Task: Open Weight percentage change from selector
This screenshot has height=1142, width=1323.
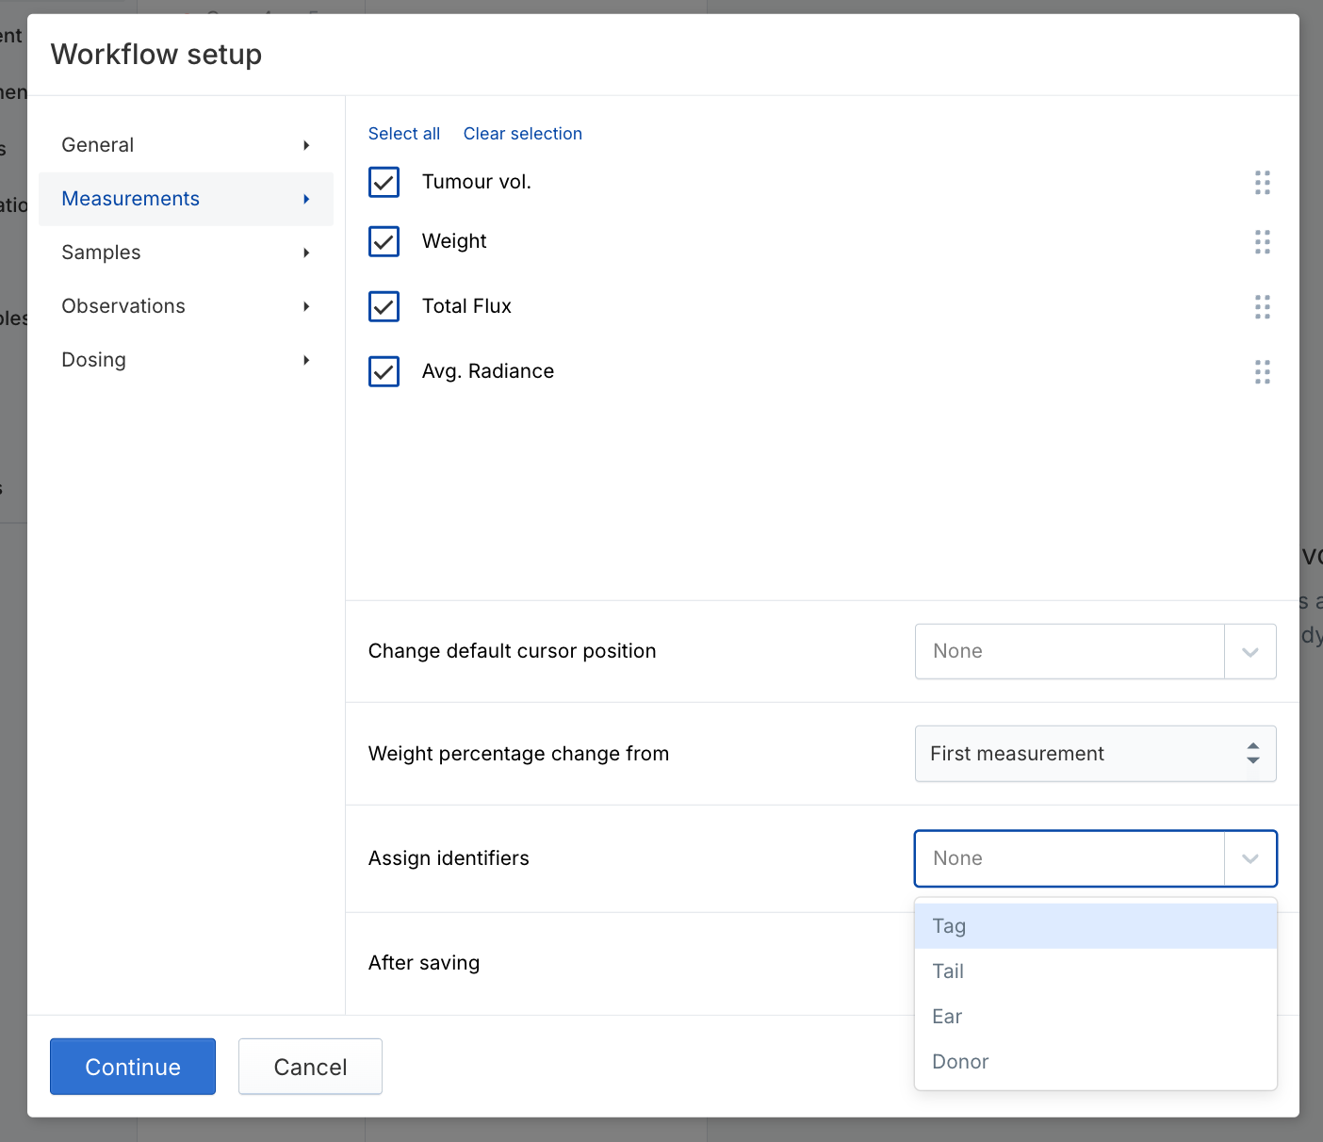Action: coord(1094,754)
